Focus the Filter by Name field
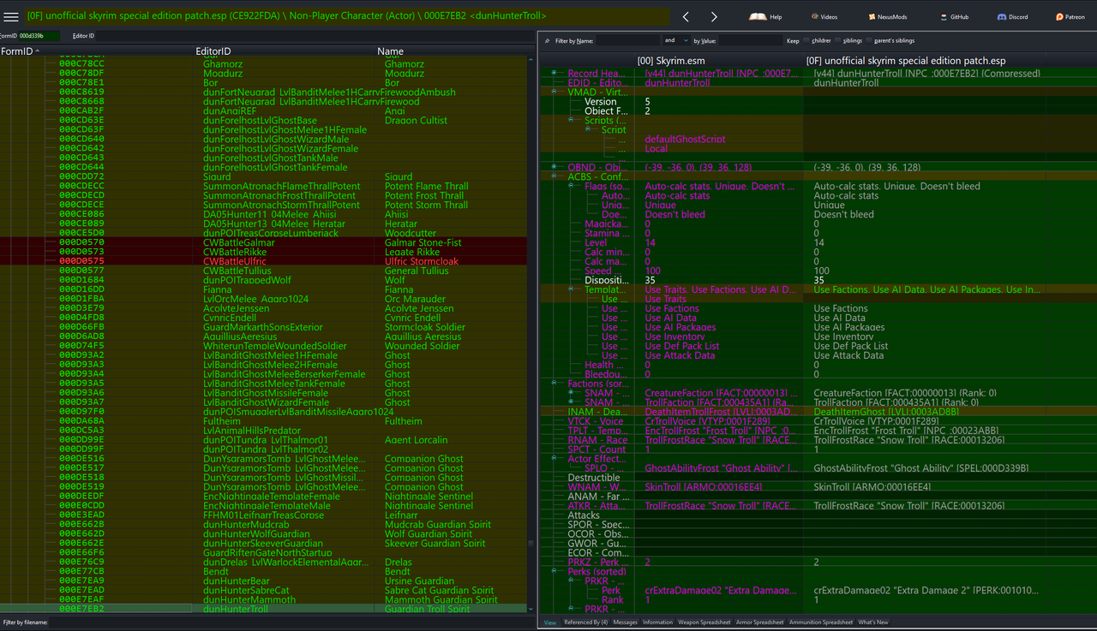 626,41
